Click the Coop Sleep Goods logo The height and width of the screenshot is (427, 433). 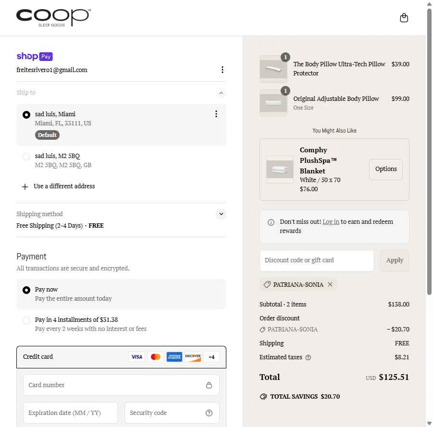click(53, 17)
